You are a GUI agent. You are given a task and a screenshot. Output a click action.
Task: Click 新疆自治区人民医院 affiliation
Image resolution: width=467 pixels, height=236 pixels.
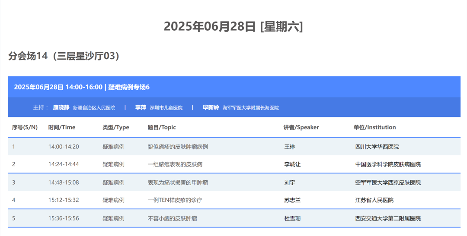pyautogui.click(x=94, y=108)
